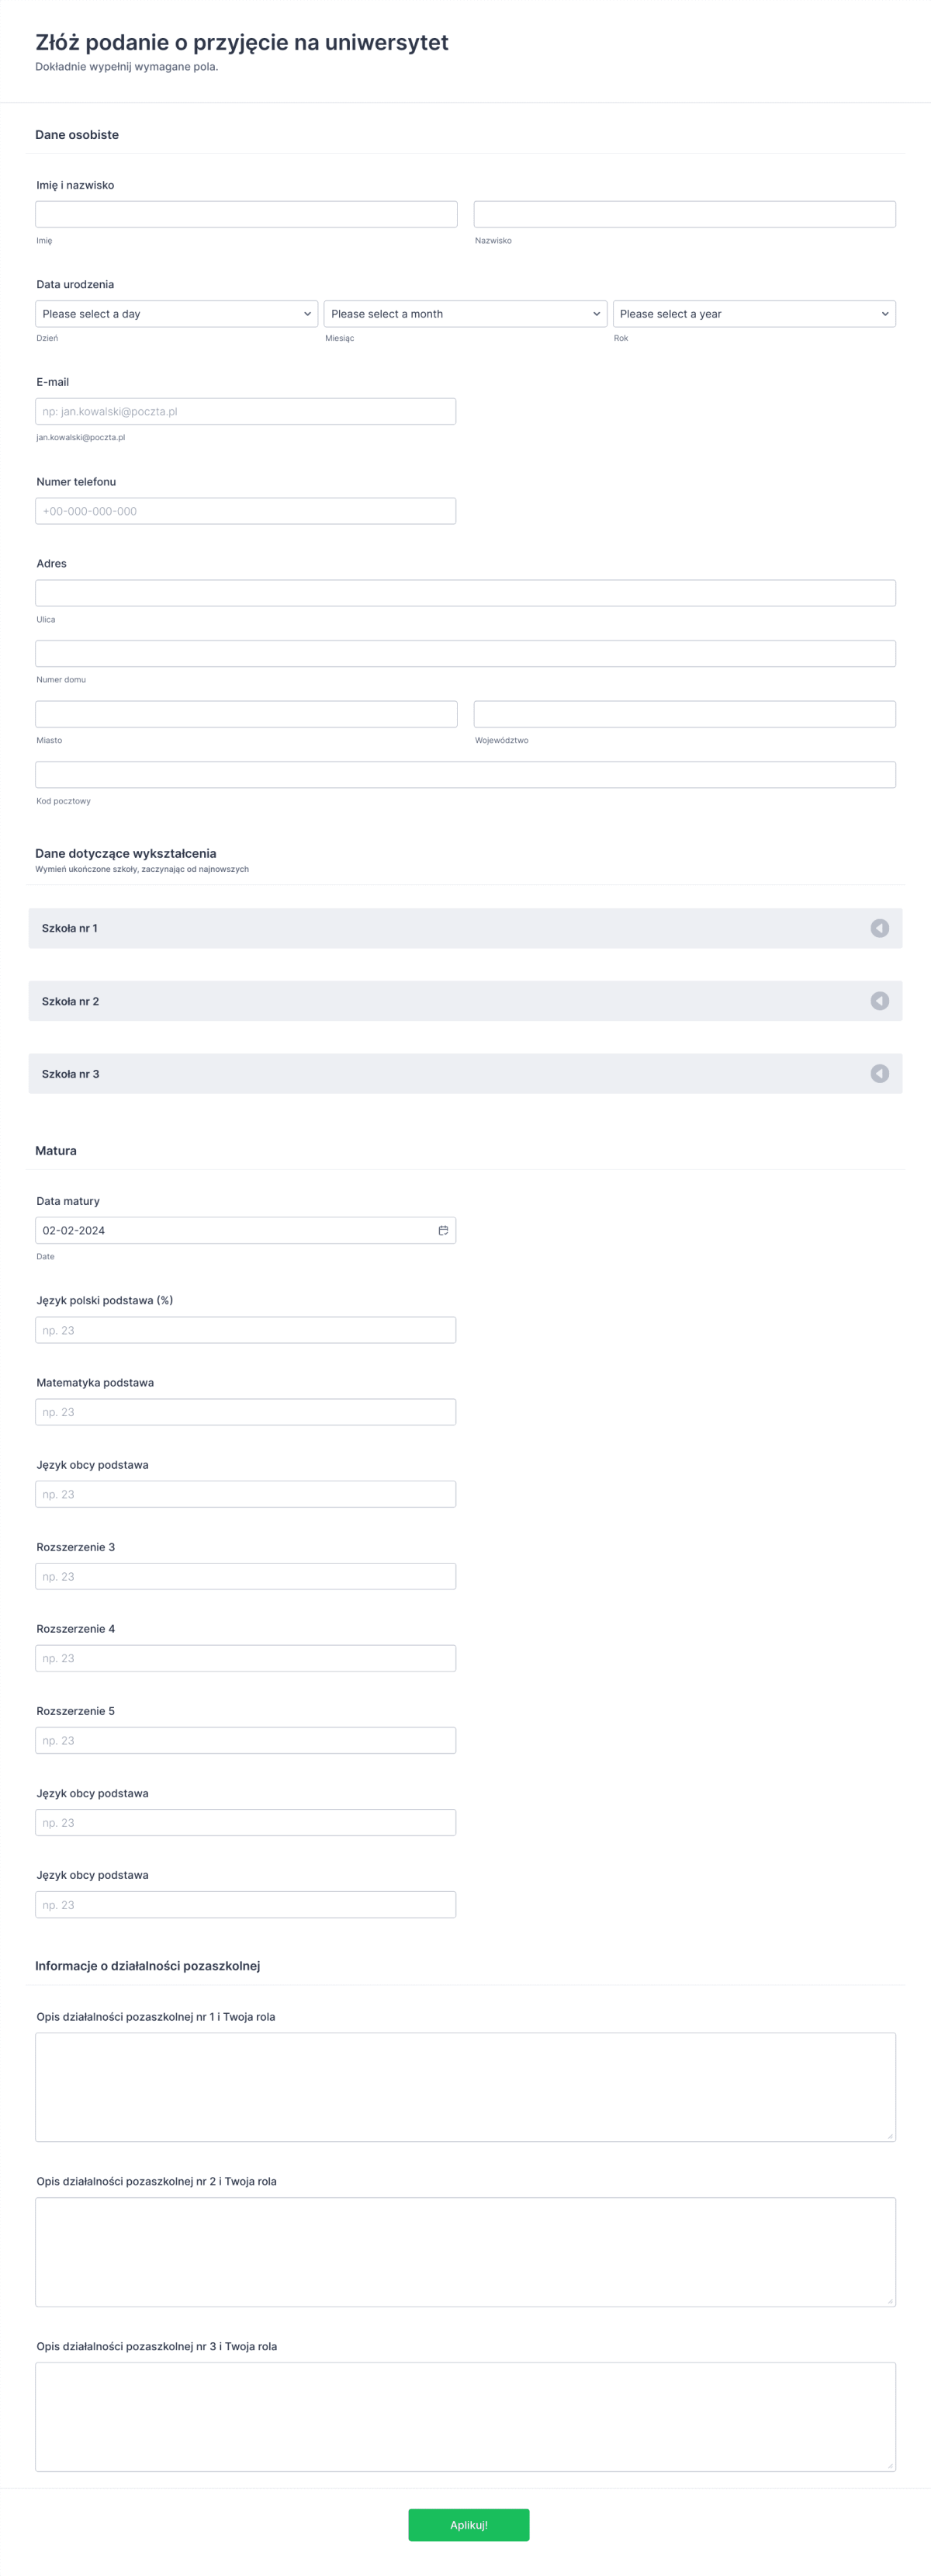Screen dimensions: 931x2576
Task: Open the day selection dropdown
Action: pos(176,313)
